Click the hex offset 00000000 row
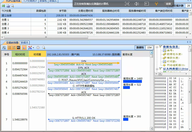The width and height of the screenshot is (192, 132). 160,78
